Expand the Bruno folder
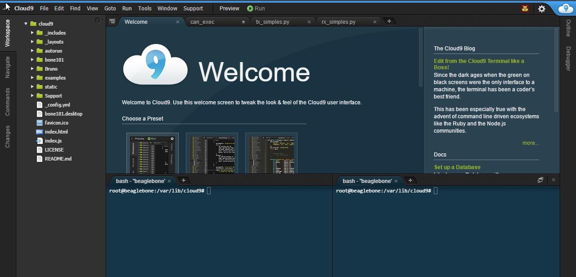 [32, 69]
